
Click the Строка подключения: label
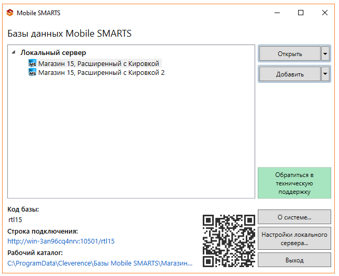[42, 231]
